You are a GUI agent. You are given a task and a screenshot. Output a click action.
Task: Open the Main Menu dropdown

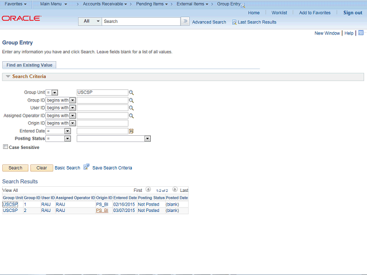[x=53, y=4]
